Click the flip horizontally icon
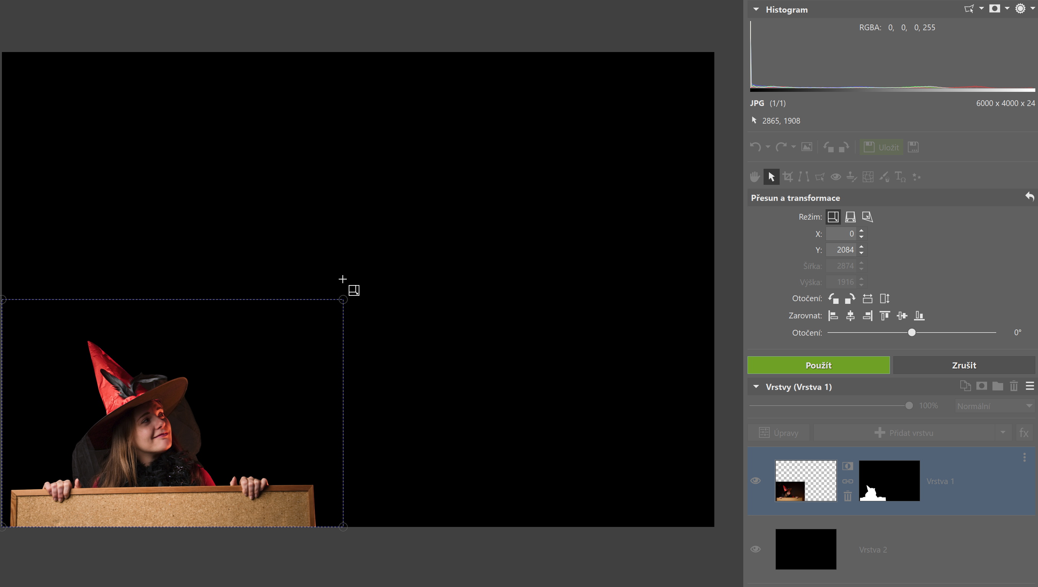Image resolution: width=1038 pixels, height=587 pixels. click(867, 299)
